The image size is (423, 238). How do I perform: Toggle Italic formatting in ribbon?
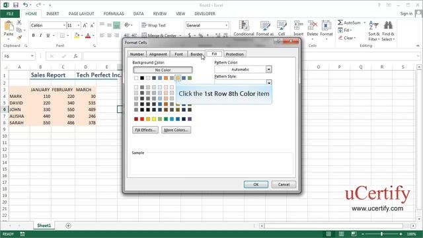coord(40,35)
